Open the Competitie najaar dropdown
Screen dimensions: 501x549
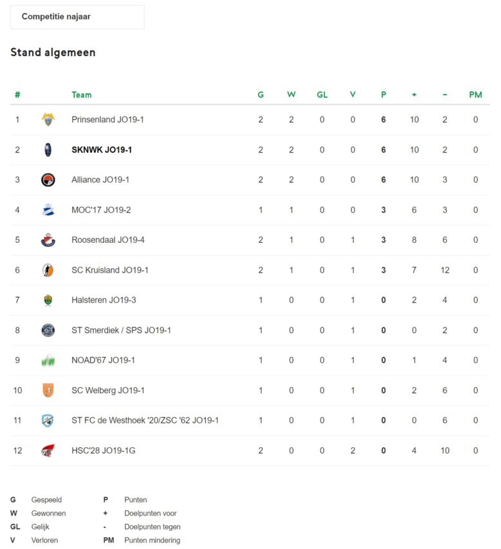[x=77, y=17]
